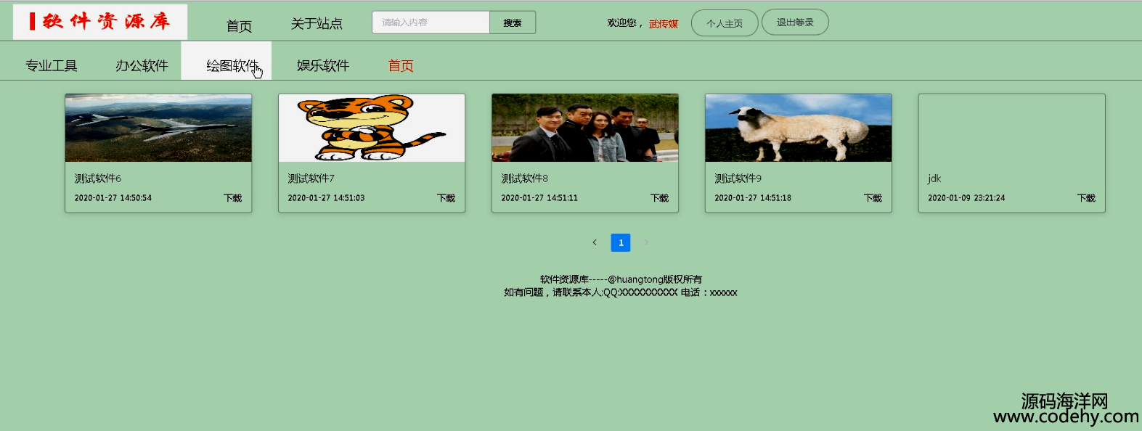This screenshot has width=1142, height=431.
Task: Go to previous page arrow in pagination
Action: tap(595, 242)
